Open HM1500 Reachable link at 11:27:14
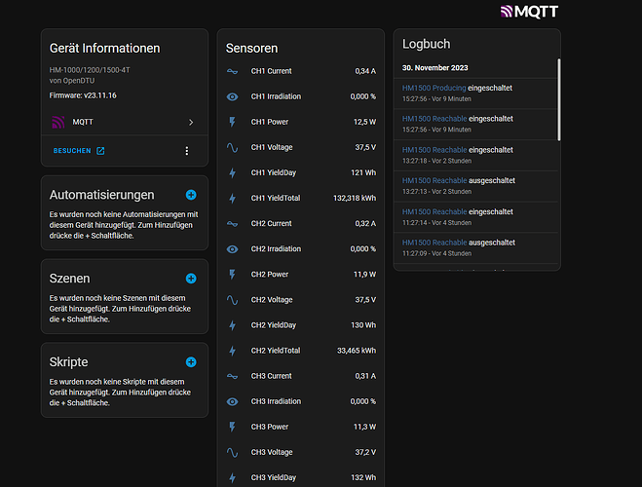The width and height of the screenshot is (642, 487). point(434,211)
